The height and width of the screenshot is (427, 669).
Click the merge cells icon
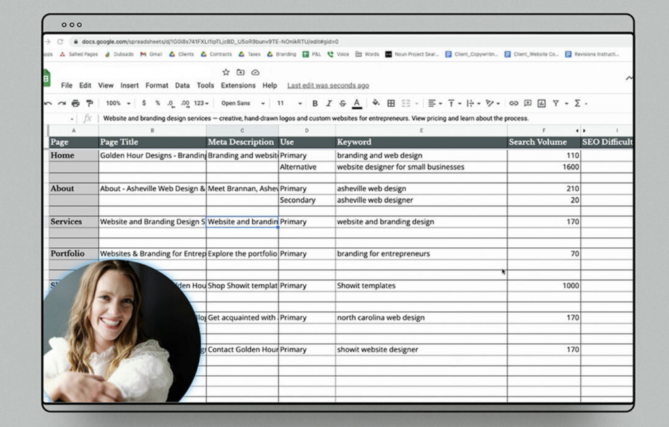[x=406, y=103]
